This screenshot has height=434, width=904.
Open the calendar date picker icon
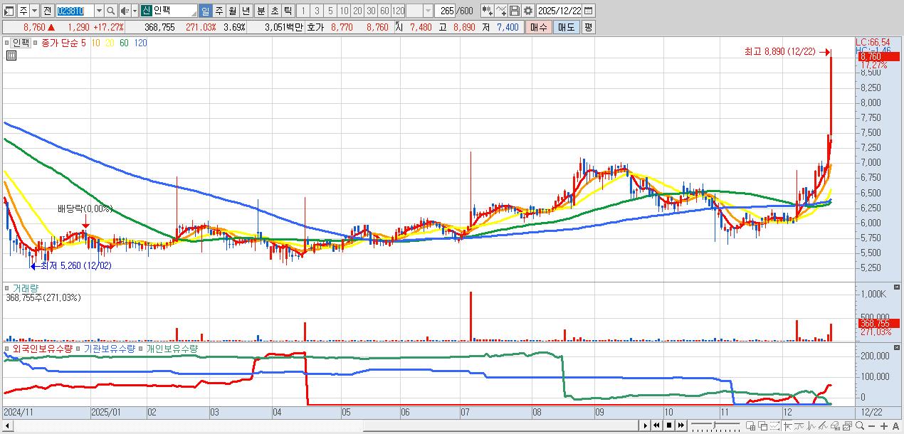pos(588,11)
